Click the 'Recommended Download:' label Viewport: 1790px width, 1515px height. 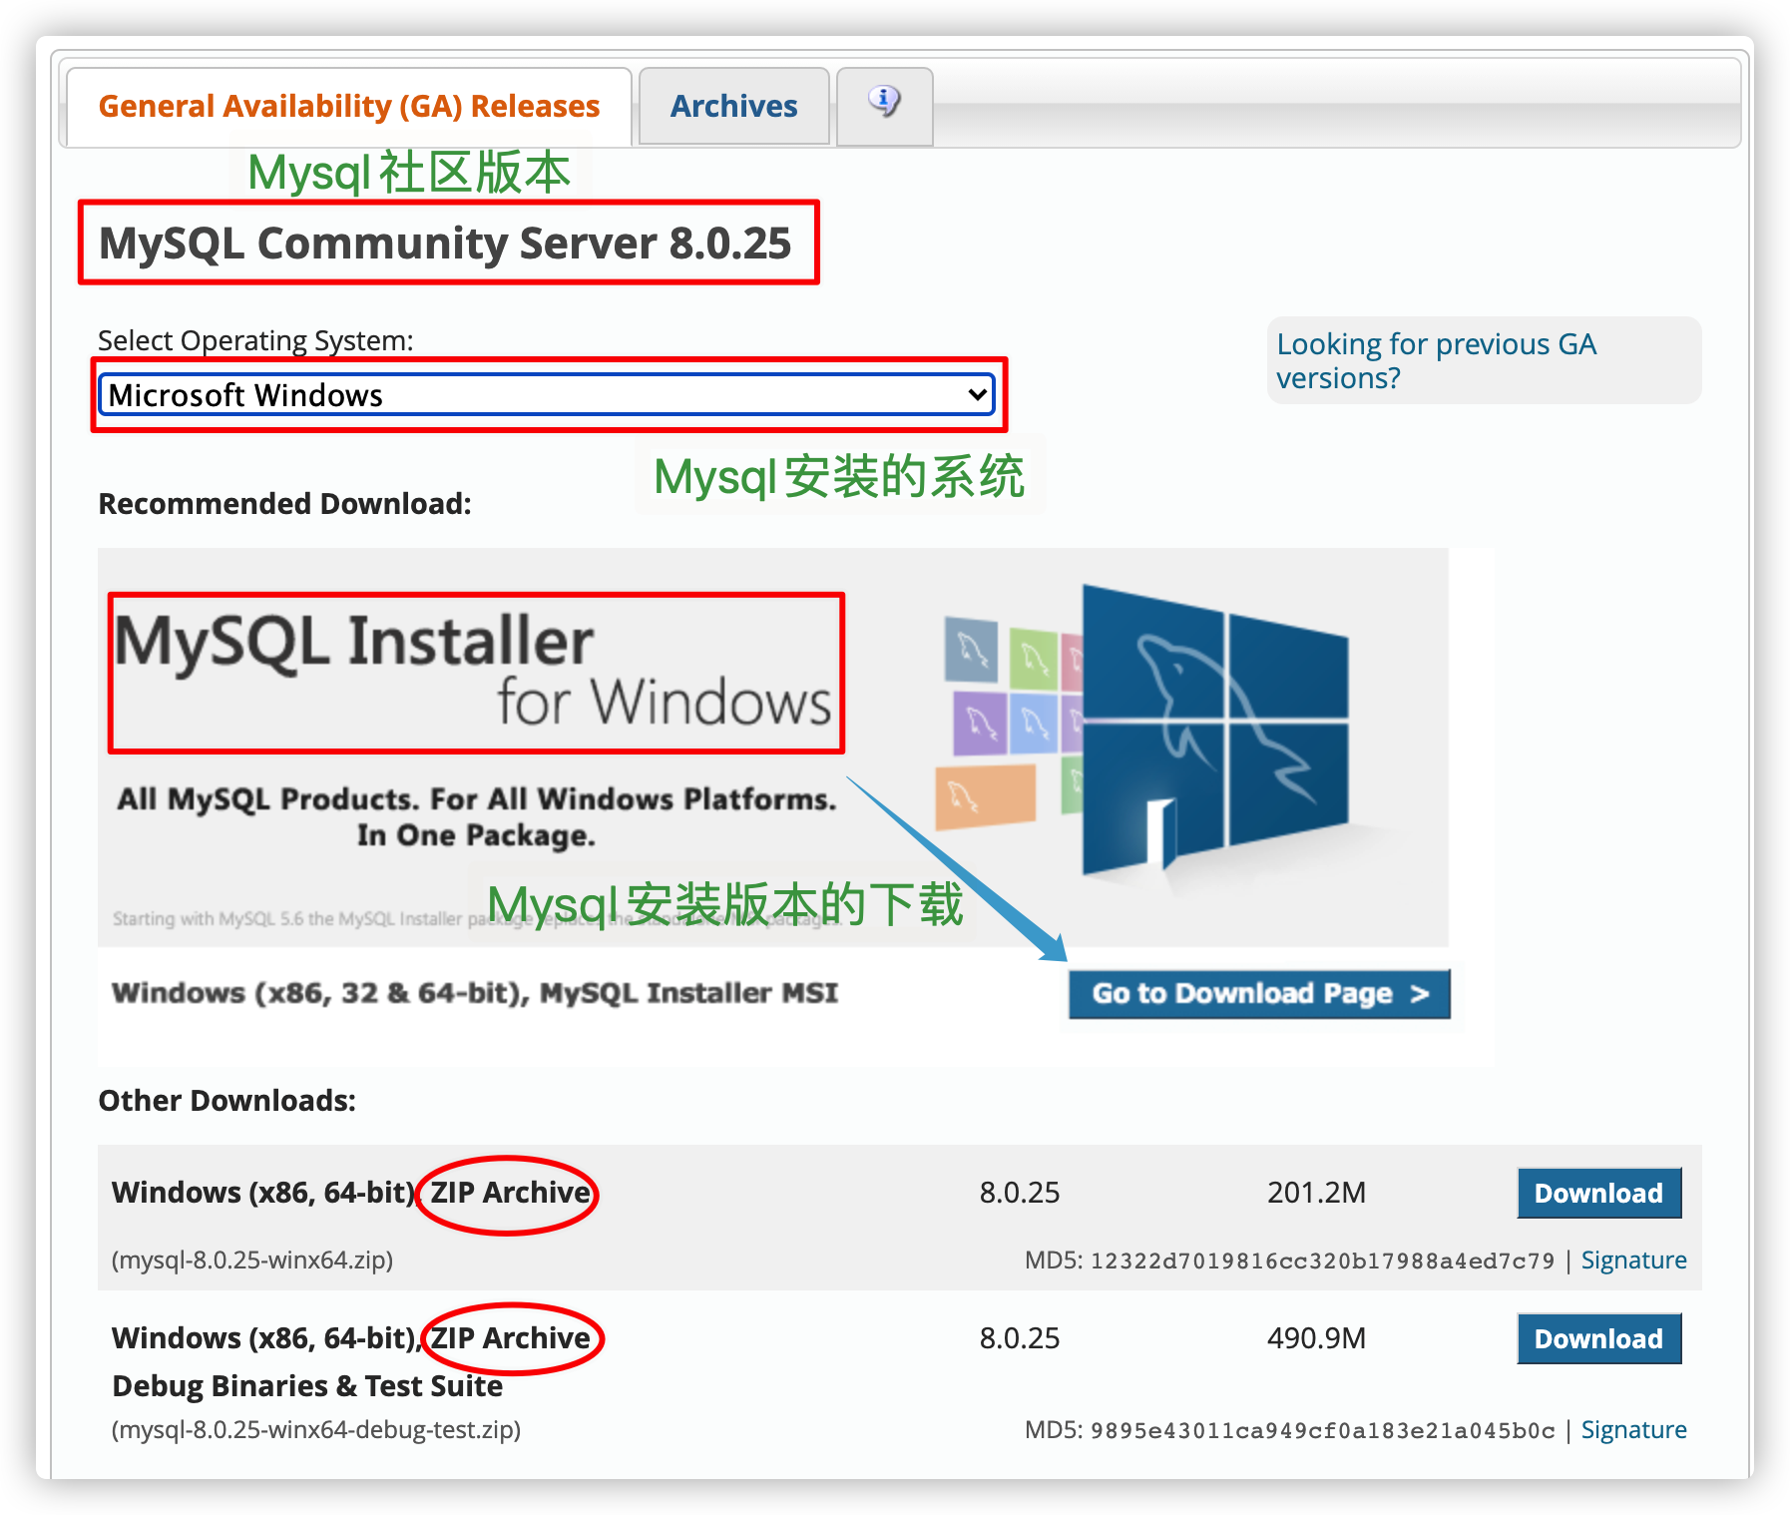284,504
